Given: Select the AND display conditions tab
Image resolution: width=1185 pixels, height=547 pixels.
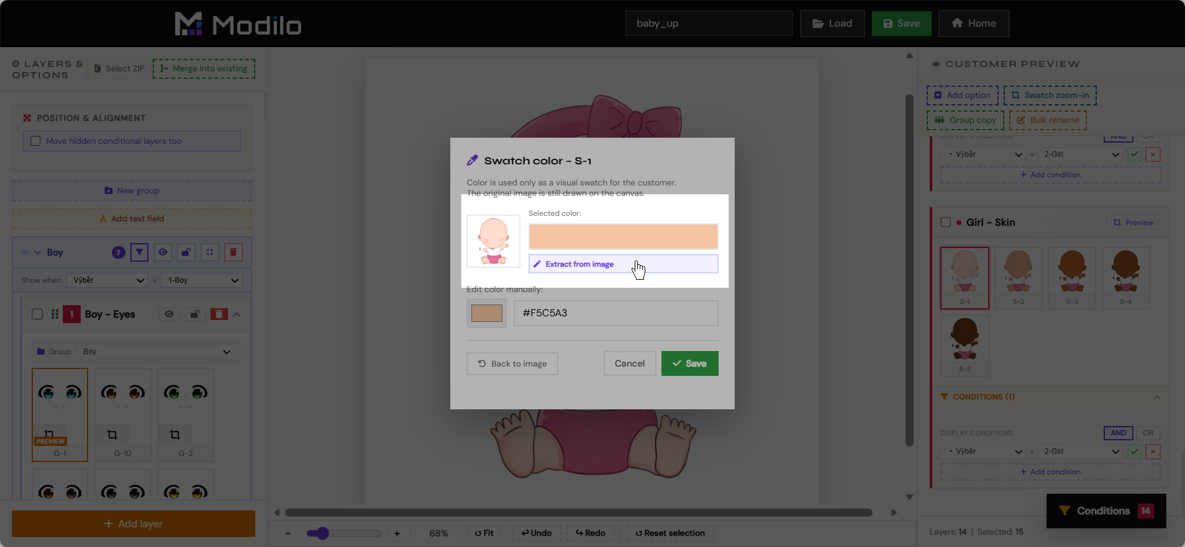Looking at the screenshot, I should click(x=1118, y=433).
